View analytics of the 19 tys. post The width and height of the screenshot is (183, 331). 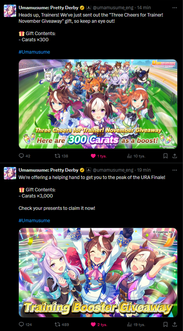(136, 324)
